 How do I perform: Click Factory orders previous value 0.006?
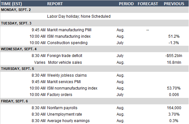point(174,95)
